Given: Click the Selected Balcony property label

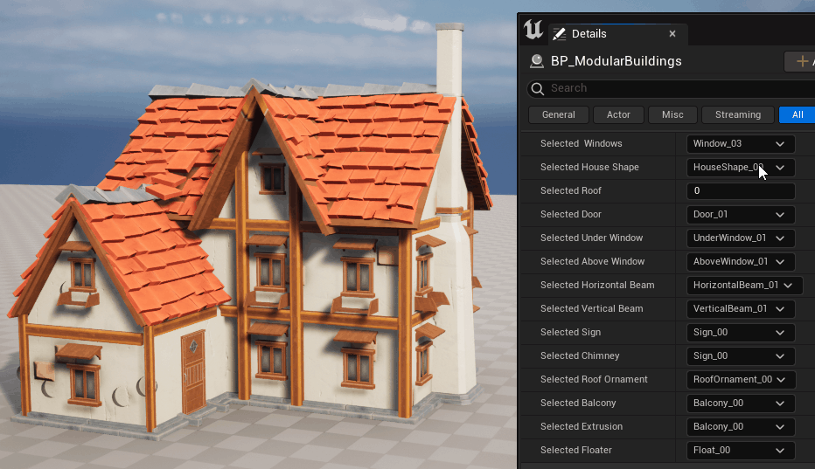Looking at the screenshot, I should 578,403.
